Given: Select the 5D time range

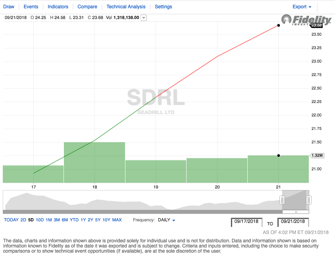Looking at the screenshot, I should tap(31, 220).
